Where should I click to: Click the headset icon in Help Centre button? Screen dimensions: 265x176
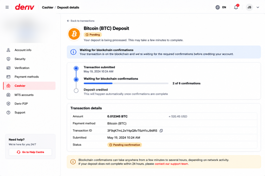point(19,152)
